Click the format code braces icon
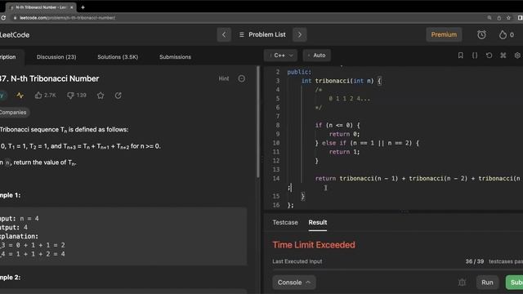This screenshot has width=523, height=294. [x=475, y=56]
